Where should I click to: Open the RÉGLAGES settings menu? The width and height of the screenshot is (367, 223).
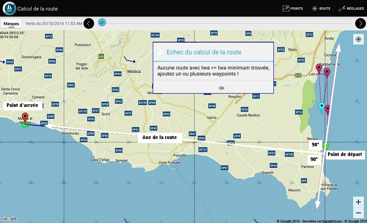click(x=351, y=8)
